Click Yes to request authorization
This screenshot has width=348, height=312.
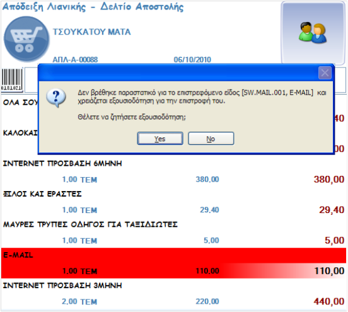[160, 139]
